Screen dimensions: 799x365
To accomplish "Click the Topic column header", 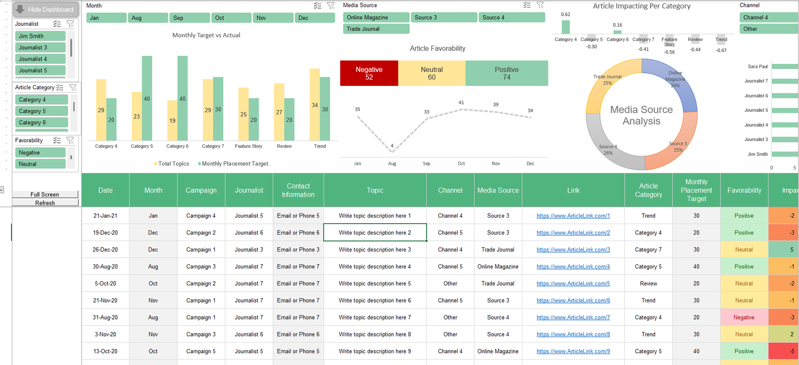I will pyautogui.click(x=375, y=190).
